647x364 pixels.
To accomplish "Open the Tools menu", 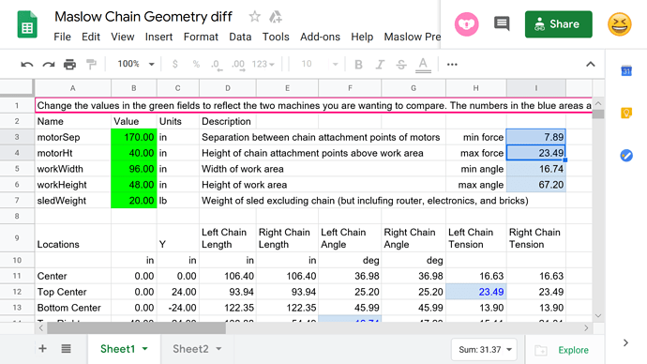I will click(x=276, y=38).
